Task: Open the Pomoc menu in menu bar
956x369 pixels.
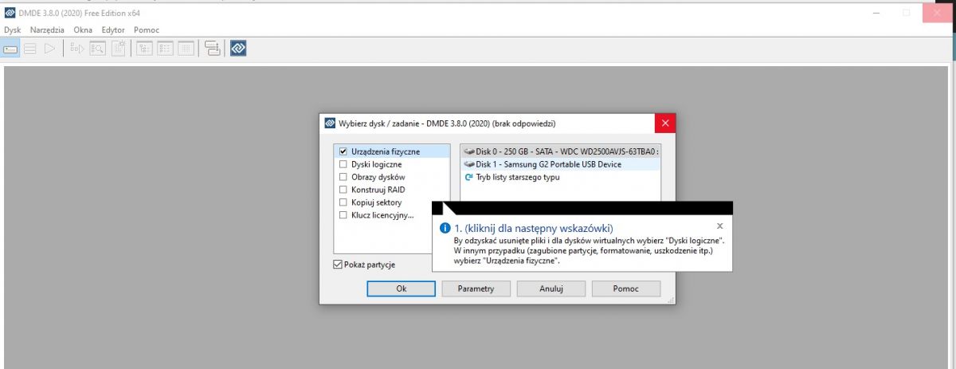Action: click(x=147, y=29)
